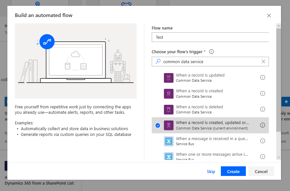Click the scrollbar down arrow in the dialog
The height and width of the screenshot is (191, 290).
(x=278, y=157)
